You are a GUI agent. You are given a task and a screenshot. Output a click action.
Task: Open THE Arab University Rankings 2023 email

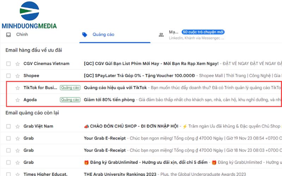(x=120, y=174)
